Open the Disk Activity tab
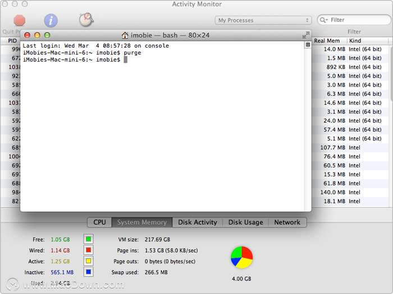Viewport: 393px width, 294px height. (198, 222)
